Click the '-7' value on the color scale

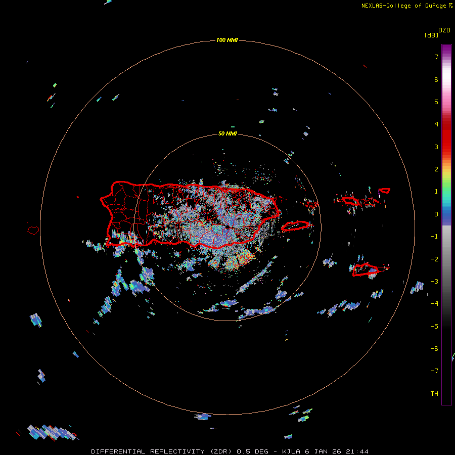coord(434,371)
